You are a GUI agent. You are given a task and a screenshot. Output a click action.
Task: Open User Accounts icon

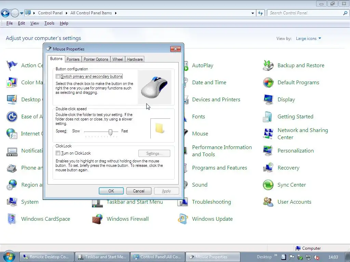[268, 202]
